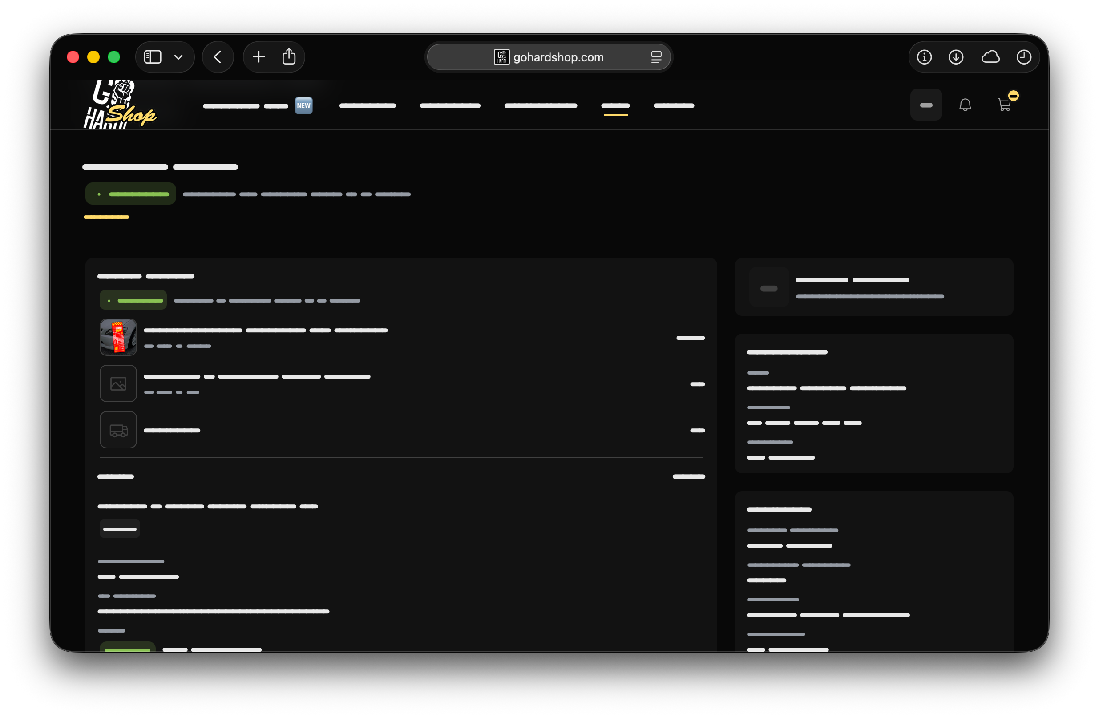Open the reader view icon in address bar
The height and width of the screenshot is (718, 1099).
tap(656, 57)
